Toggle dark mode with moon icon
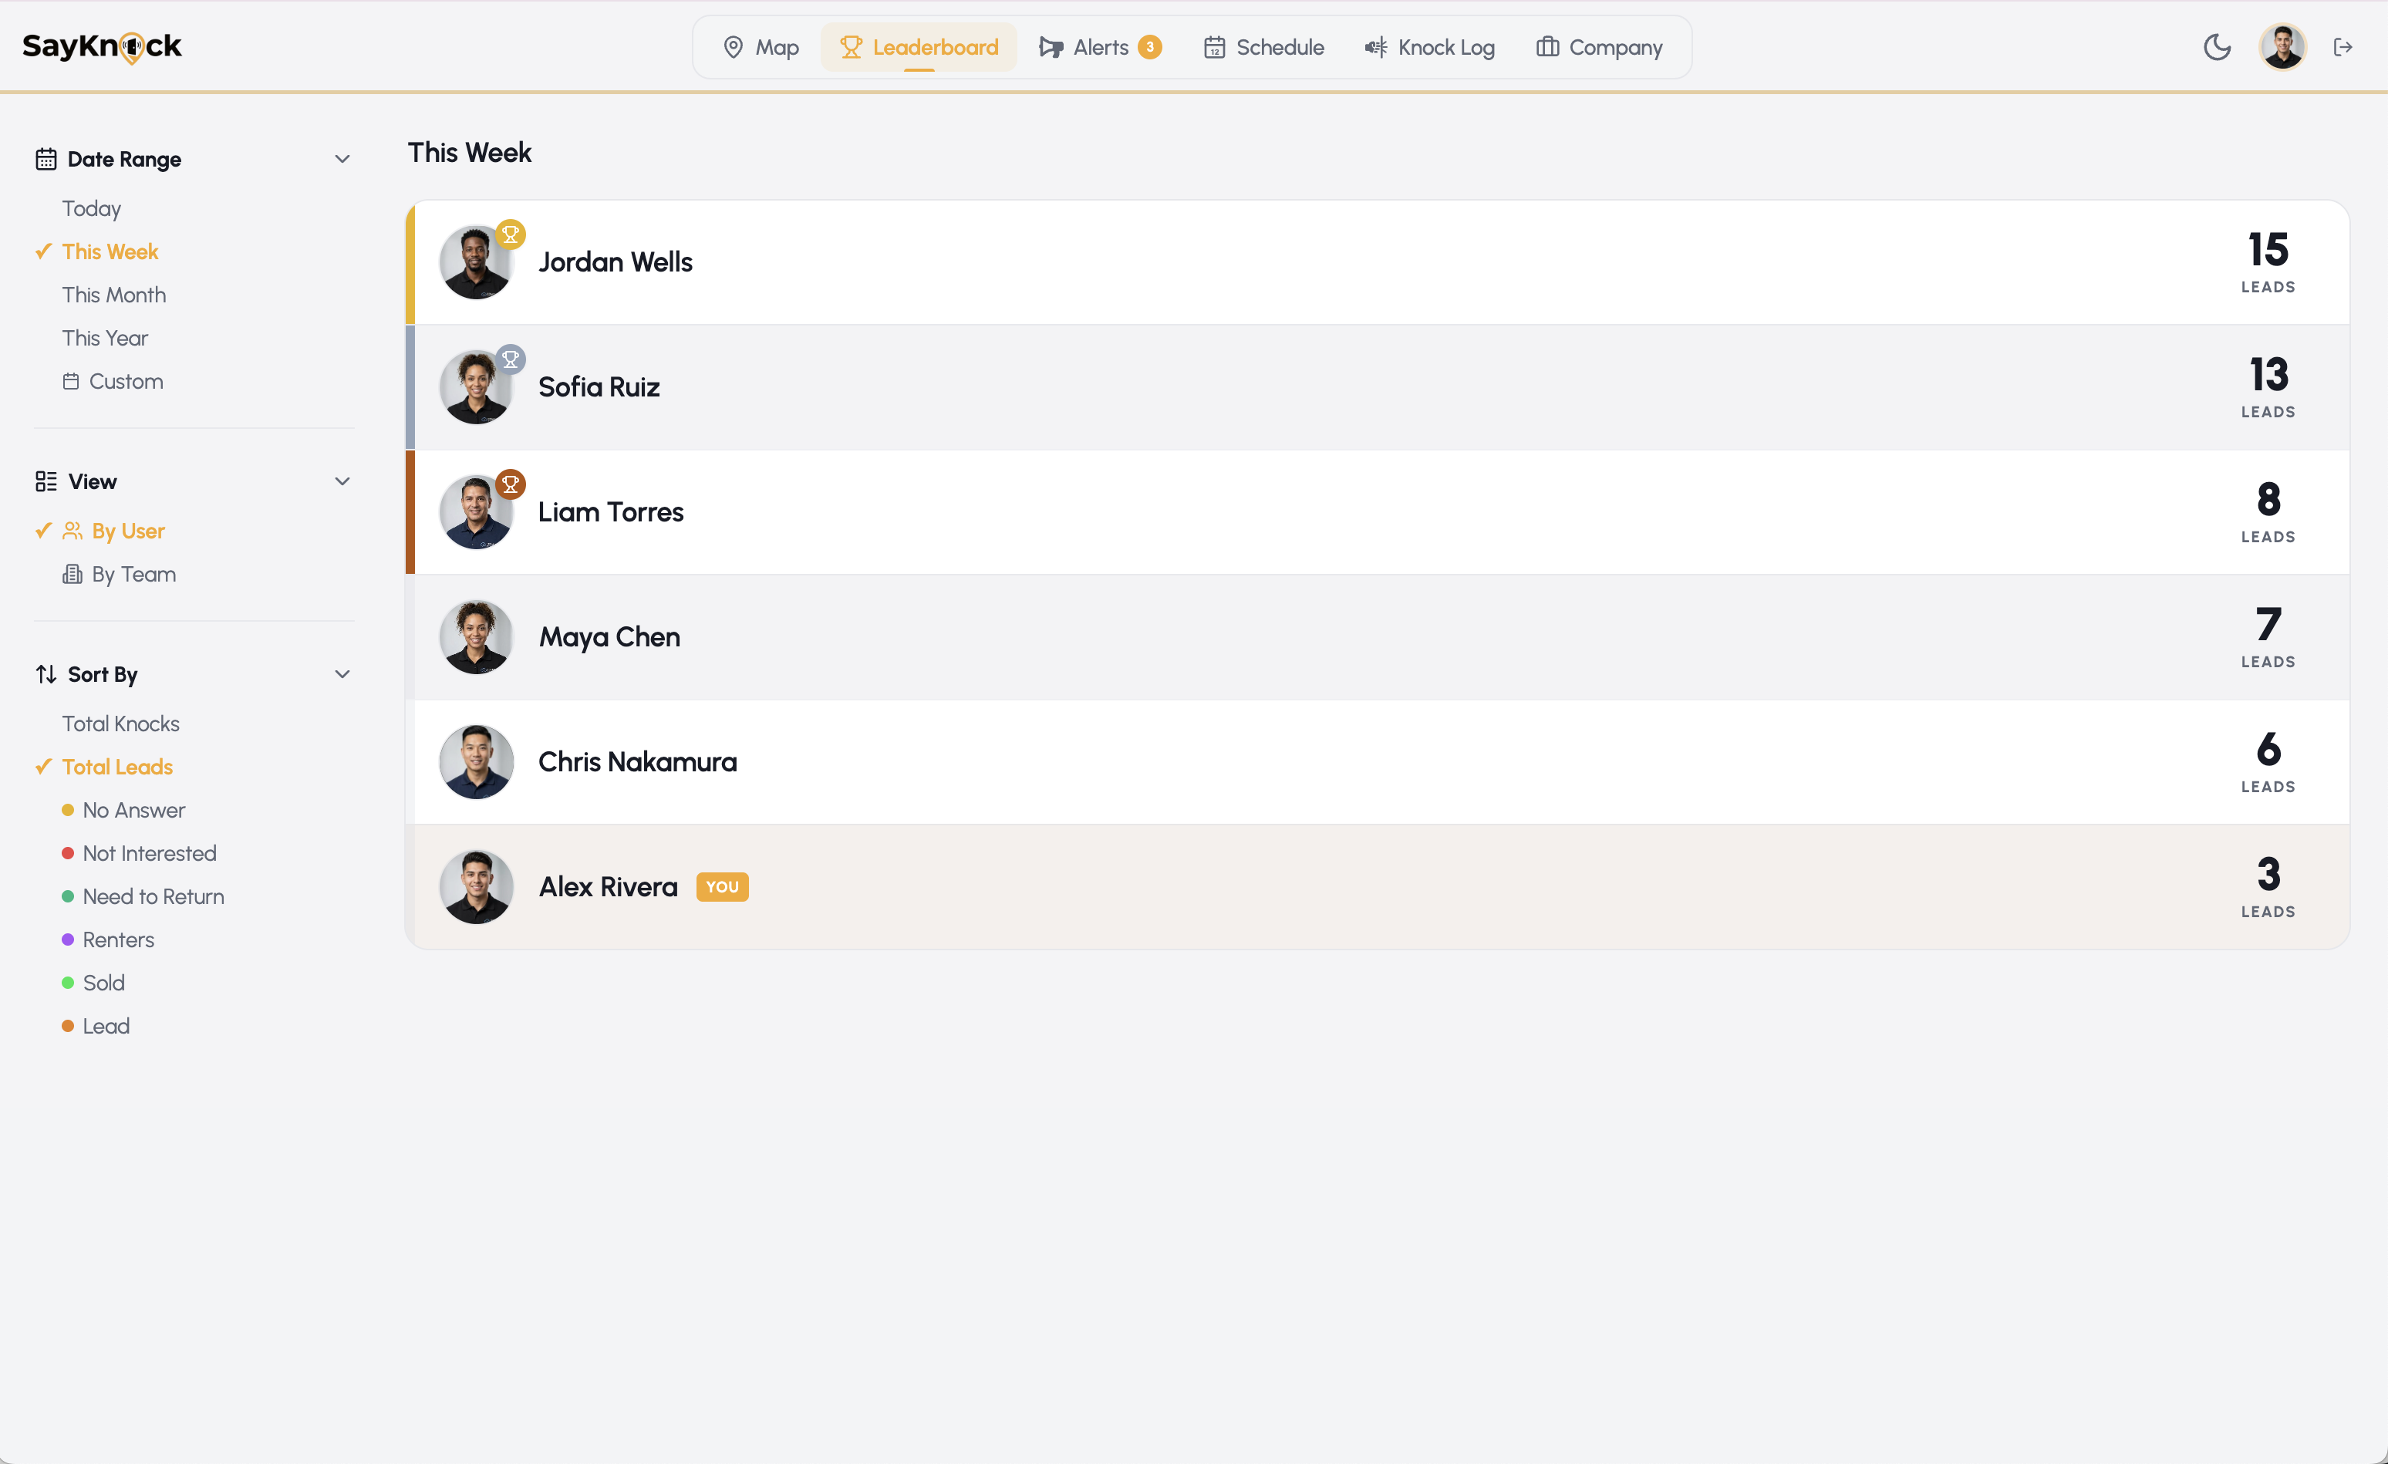This screenshot has width=2388, height=1464. [x=2218, y=48]
